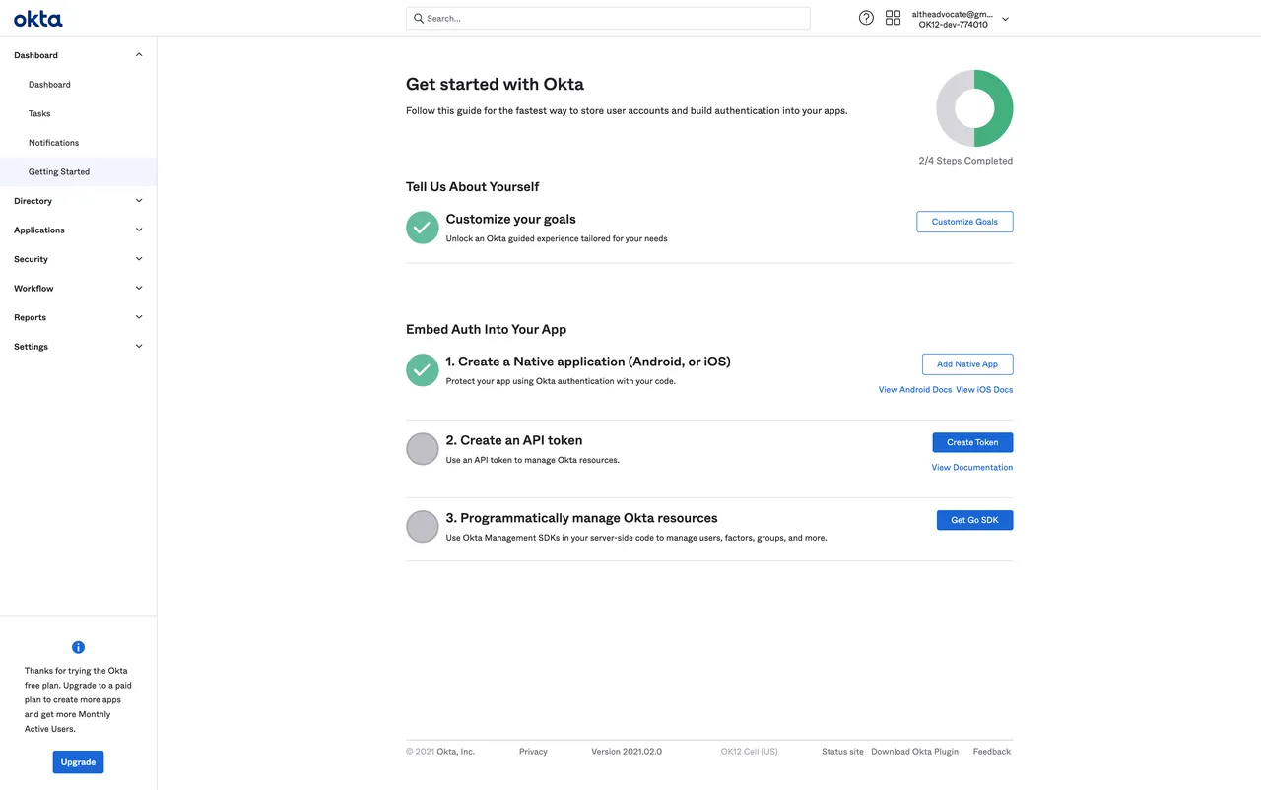The height and width of the screenshot is (790, 1261).
Task: Click the Programmatically manage Okta resources heading
Action: click(581, 518)
